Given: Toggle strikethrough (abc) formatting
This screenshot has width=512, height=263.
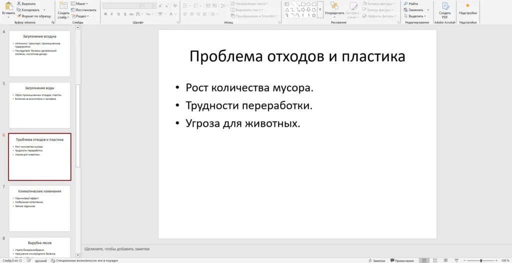Looking at the screenshot, I should point(131,14).
